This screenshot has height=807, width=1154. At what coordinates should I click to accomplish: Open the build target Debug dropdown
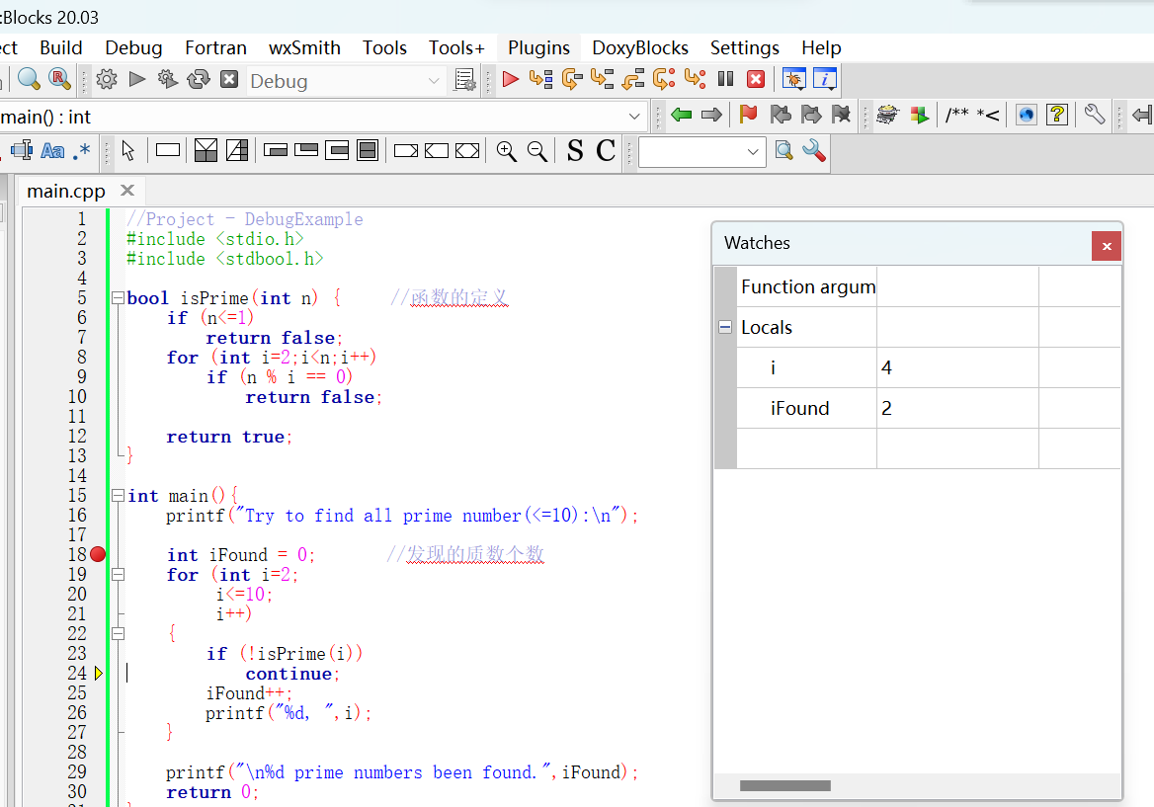pos(345,81)
